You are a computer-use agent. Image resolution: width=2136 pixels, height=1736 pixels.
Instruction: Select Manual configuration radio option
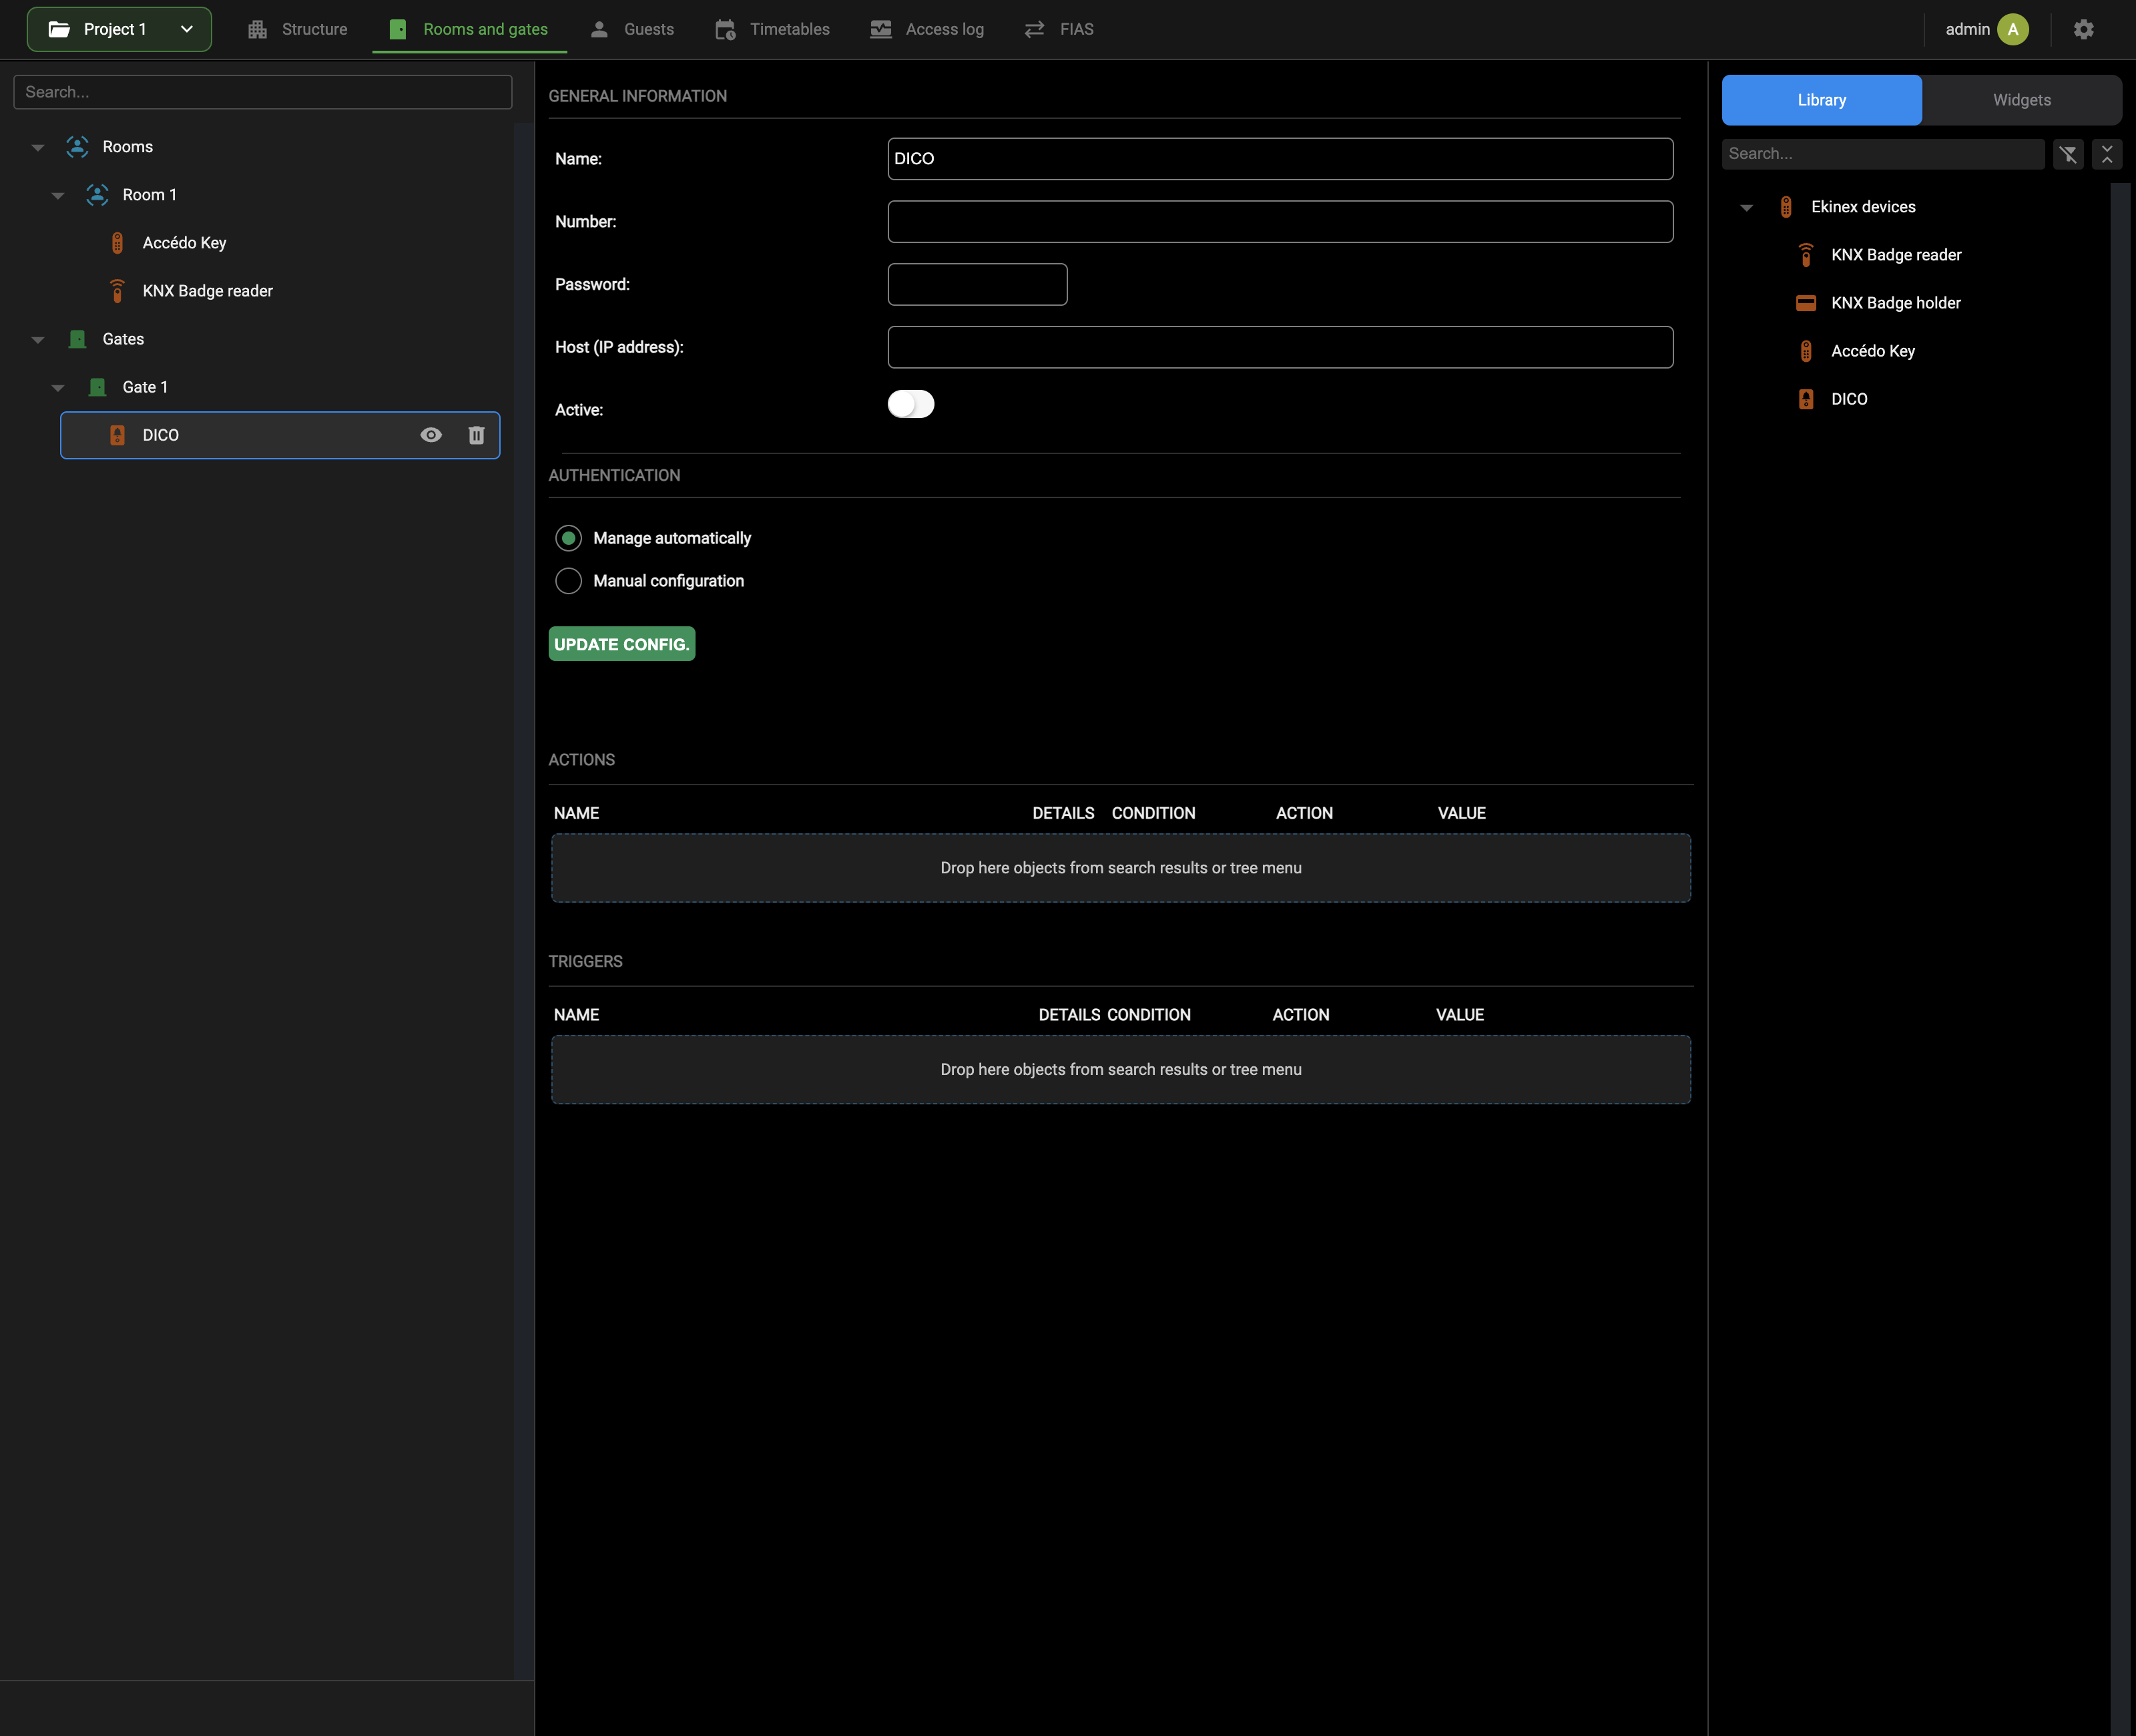click(x=568, y=581)
